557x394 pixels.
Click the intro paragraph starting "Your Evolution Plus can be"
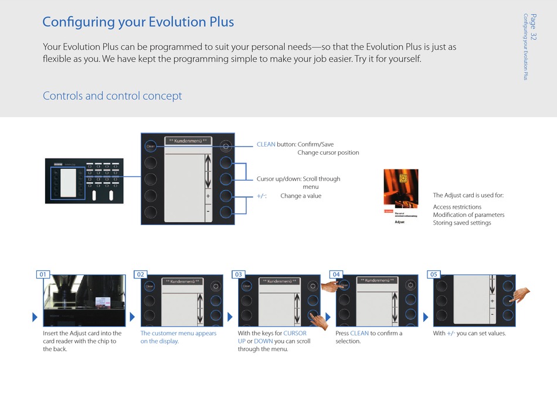pos(249,53)
